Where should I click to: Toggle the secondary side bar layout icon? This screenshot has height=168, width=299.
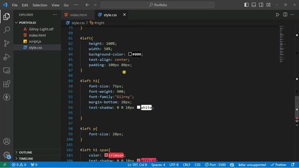tap(261, 5)
